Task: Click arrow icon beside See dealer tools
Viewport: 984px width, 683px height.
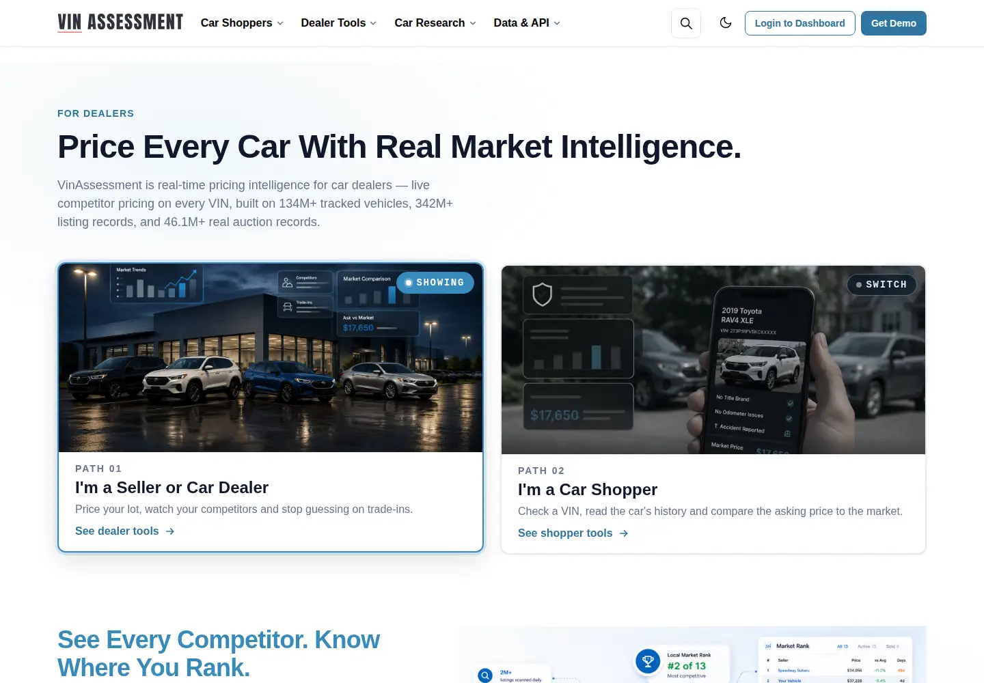Action: (x=170, y=531)
